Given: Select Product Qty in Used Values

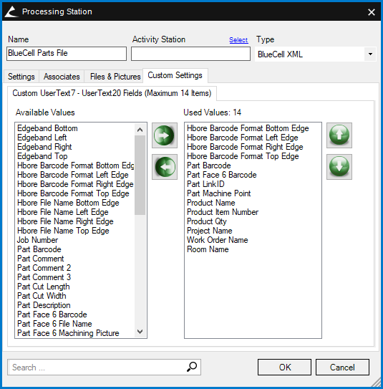Looking at the screenshot, I should click(x=207, y=221).
